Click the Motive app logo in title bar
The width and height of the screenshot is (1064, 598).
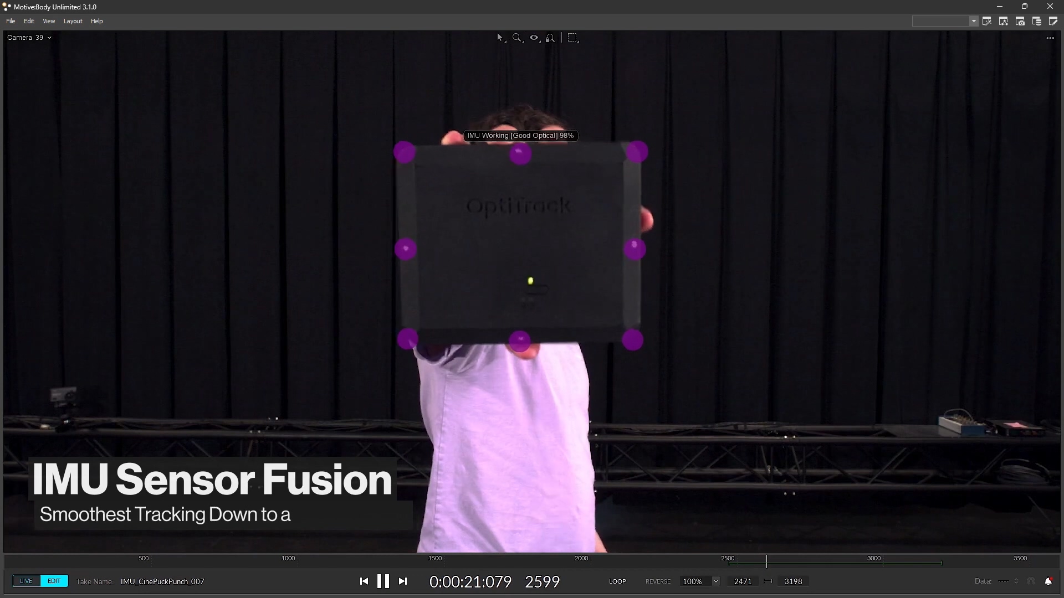coord(7,7)
